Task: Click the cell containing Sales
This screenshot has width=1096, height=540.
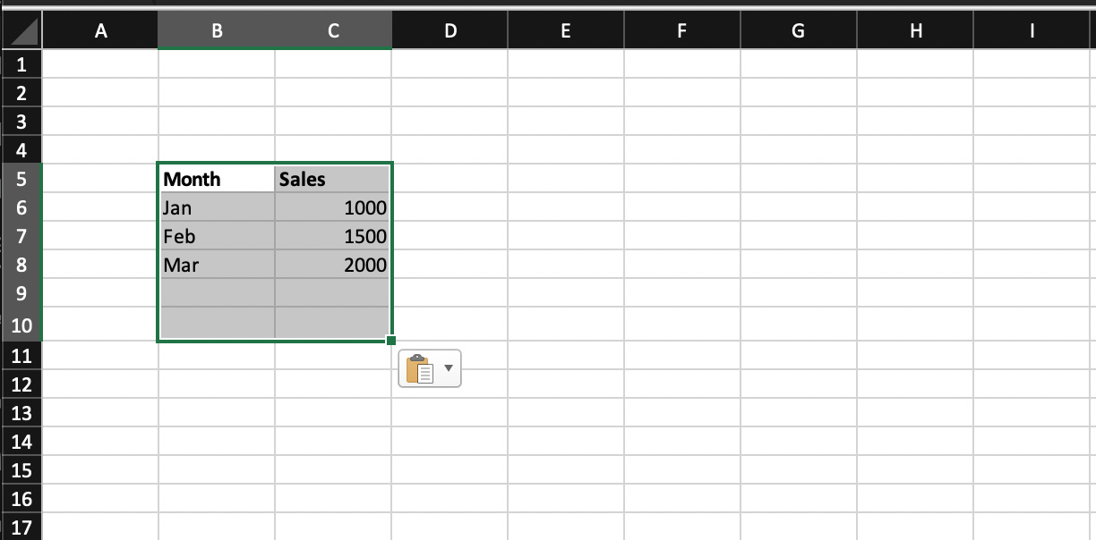Action: 332,179
